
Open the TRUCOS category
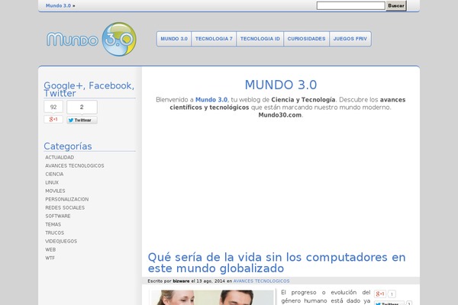pyautogui.click(x=55, y=233)
